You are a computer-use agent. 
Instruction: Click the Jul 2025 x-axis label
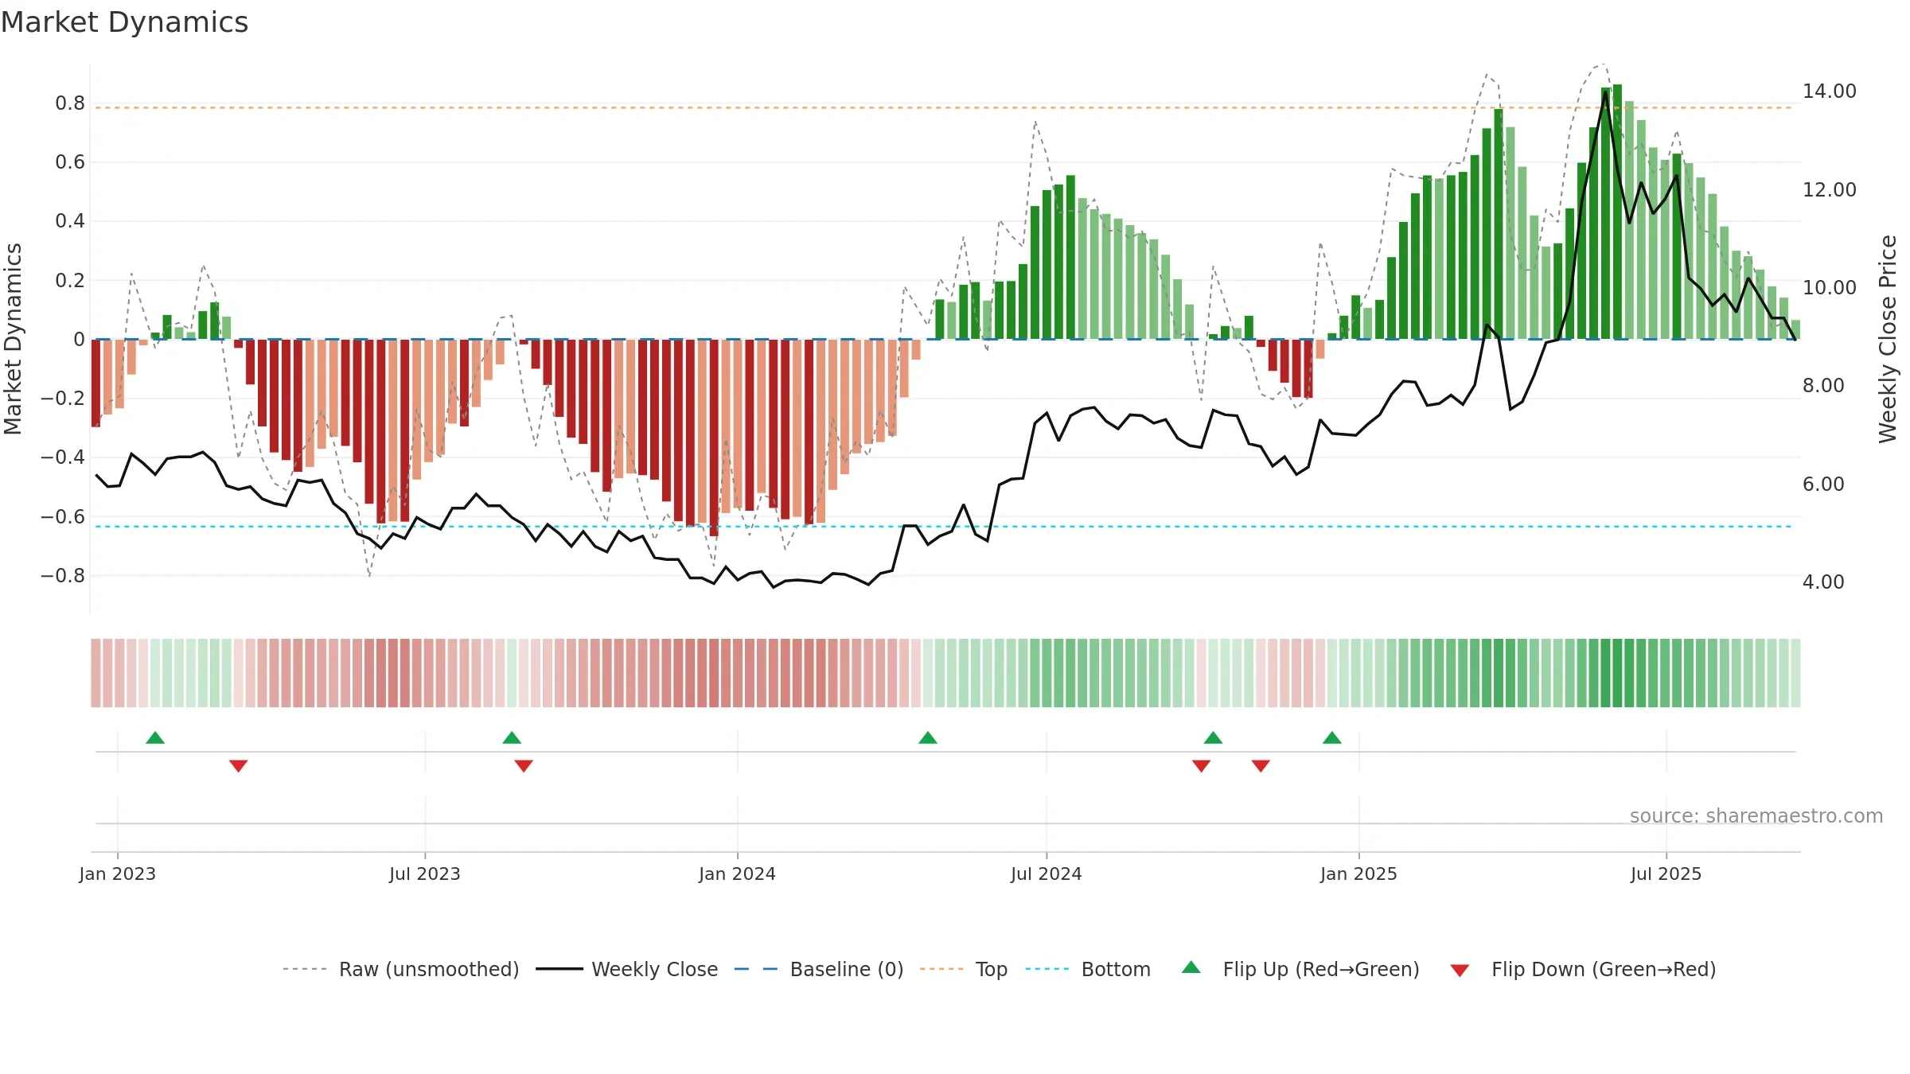click(x=1666, y=874)
